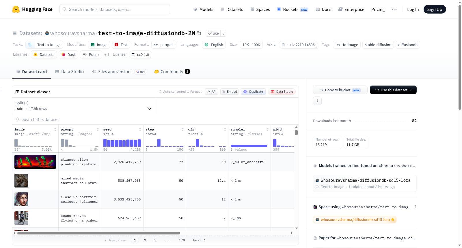The height and width of the screenshot is (248, 462).
Task: Go to Datasets in the top navigation
Action: tap(232, 10)
